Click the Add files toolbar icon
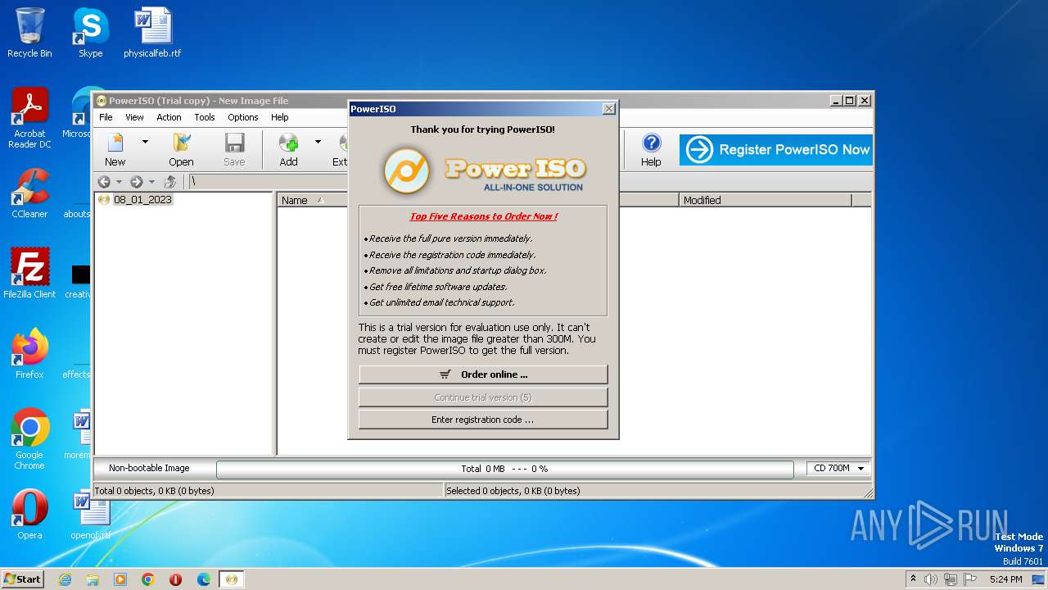This screenshot has width=1048, height=590. point(288,150)
